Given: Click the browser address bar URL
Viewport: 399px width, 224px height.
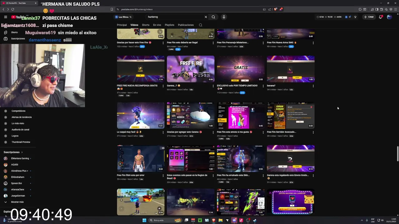Looking at the screenshot, I should 137,9.
